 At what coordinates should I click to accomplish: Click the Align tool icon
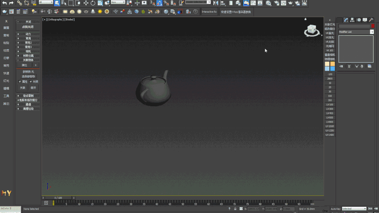click(223, 3)
